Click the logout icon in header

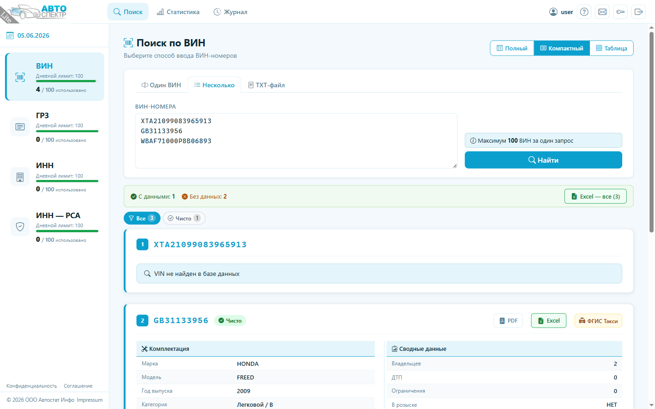click(639, 12)
